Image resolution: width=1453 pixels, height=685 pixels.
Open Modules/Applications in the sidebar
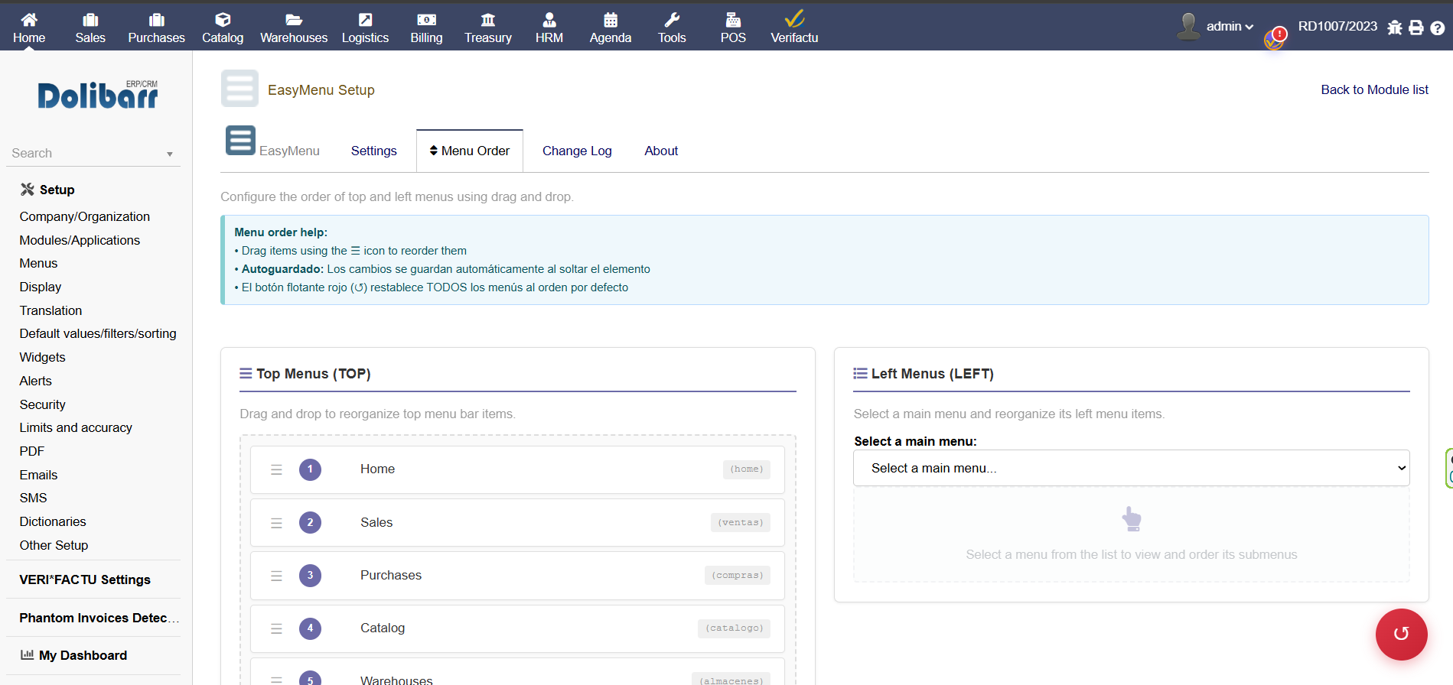click(80, 240)
